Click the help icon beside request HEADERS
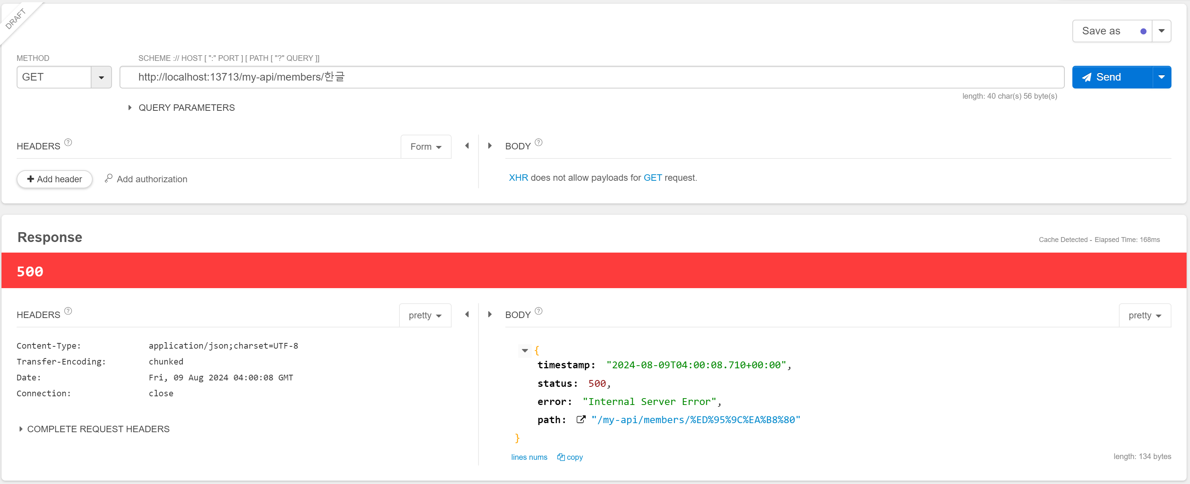Screen dimensions: 1190x484 point(68,142)
